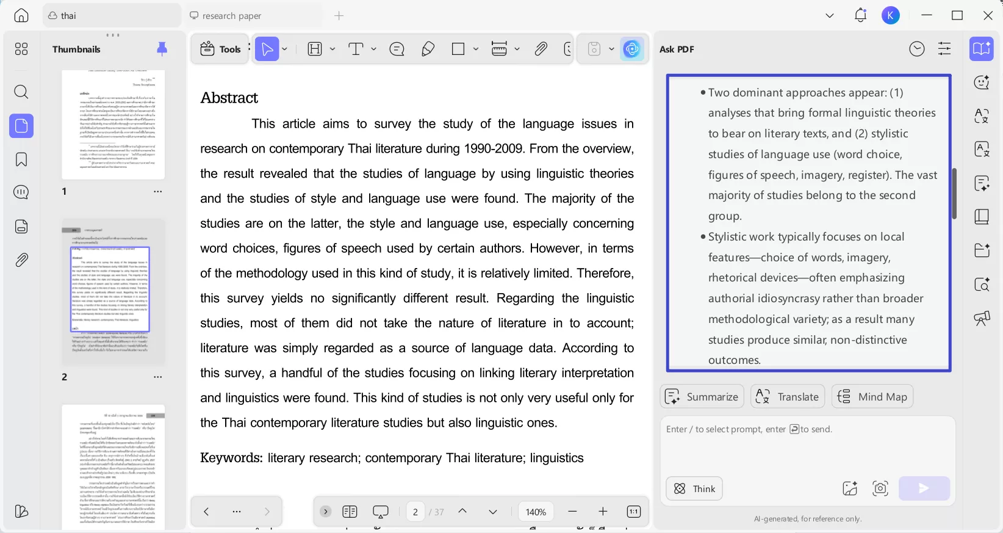The image size is (1003, 533).
Task: Toggle the UPDF AI assistant icon
Action: click(632, 49)
